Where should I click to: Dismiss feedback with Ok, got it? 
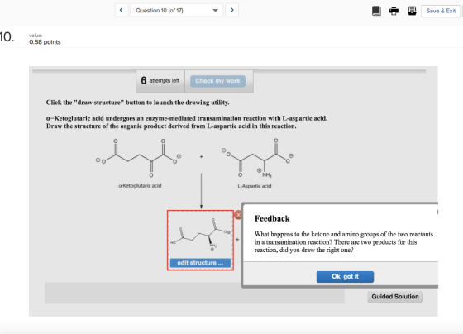(345, 277)
